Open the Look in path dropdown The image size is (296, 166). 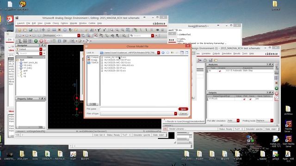159,53
